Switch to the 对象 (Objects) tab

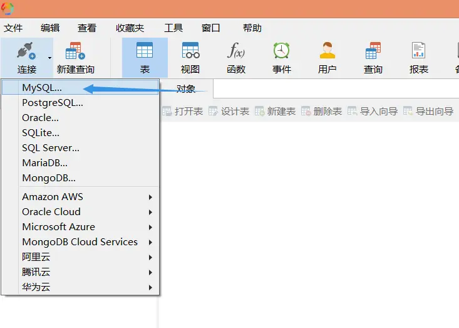(186, 88)
